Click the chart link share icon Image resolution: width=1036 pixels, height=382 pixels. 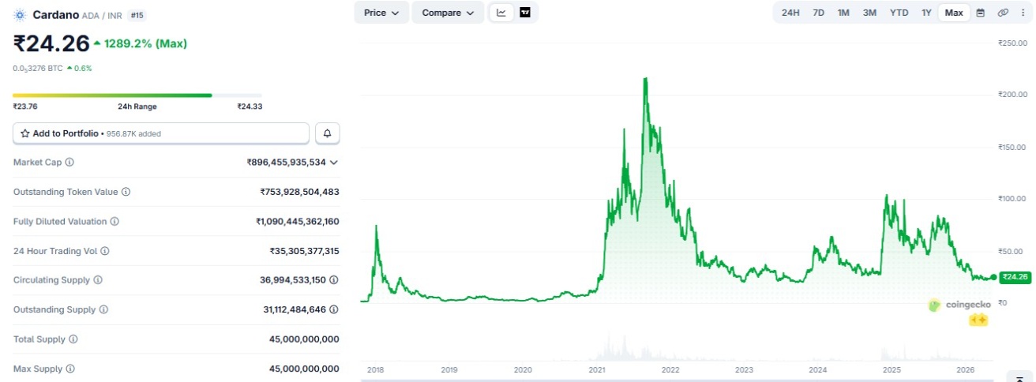[x=1003, y=13]
